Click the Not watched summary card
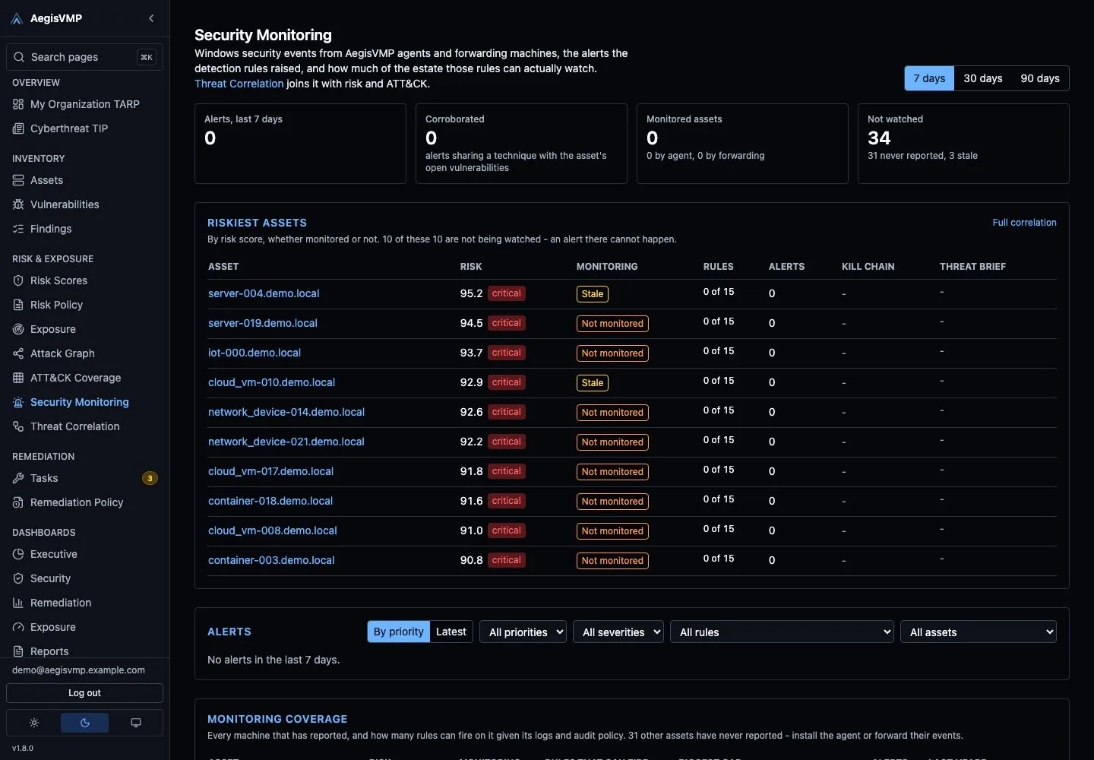1094x760 pixels. [x=963, y=144]
